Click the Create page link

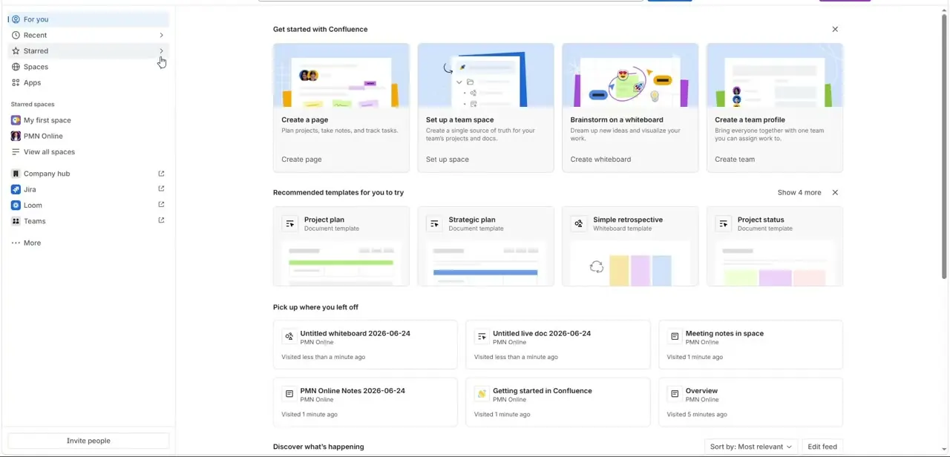[301, 160]
